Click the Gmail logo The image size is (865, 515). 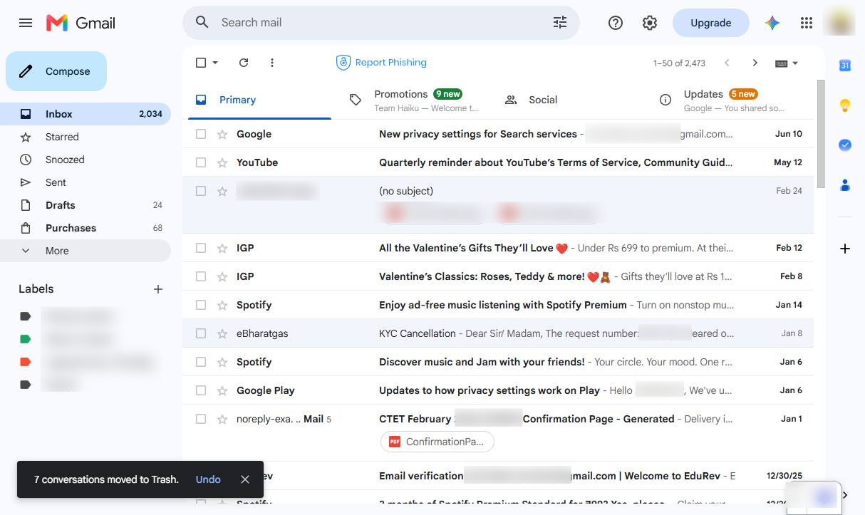pos(81,23)
